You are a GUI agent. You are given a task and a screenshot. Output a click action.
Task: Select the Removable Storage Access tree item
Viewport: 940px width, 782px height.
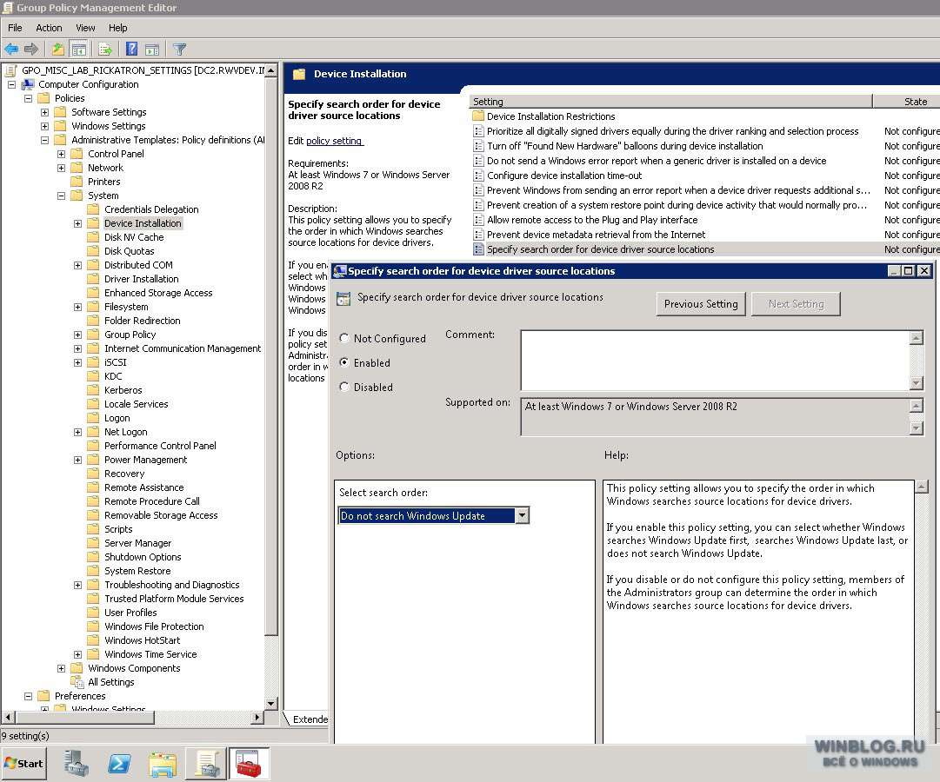161,515
